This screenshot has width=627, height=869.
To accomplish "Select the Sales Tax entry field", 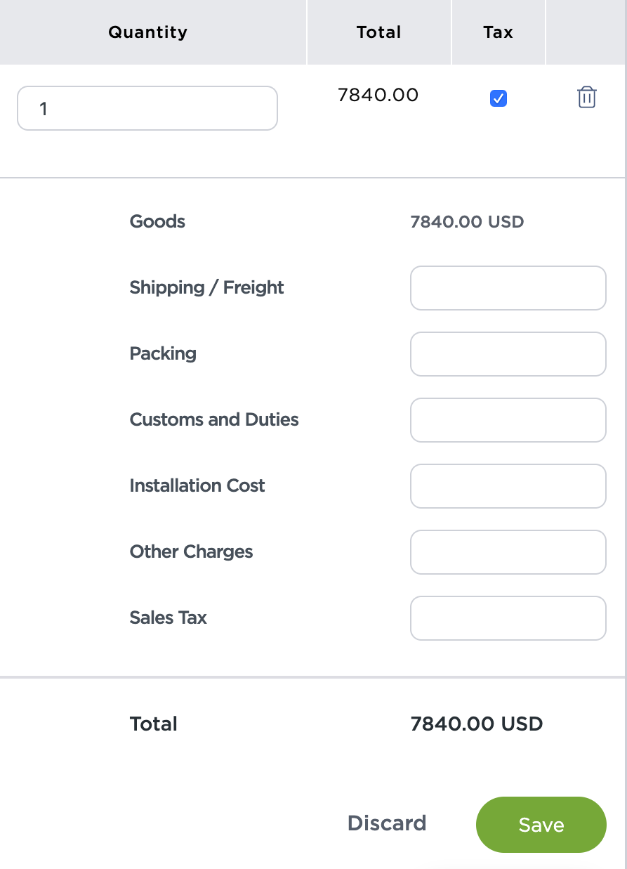I will [508, 618].
